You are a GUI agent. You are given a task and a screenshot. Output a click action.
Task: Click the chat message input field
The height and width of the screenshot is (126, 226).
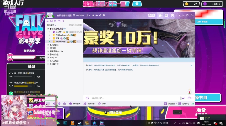(136, 98)
